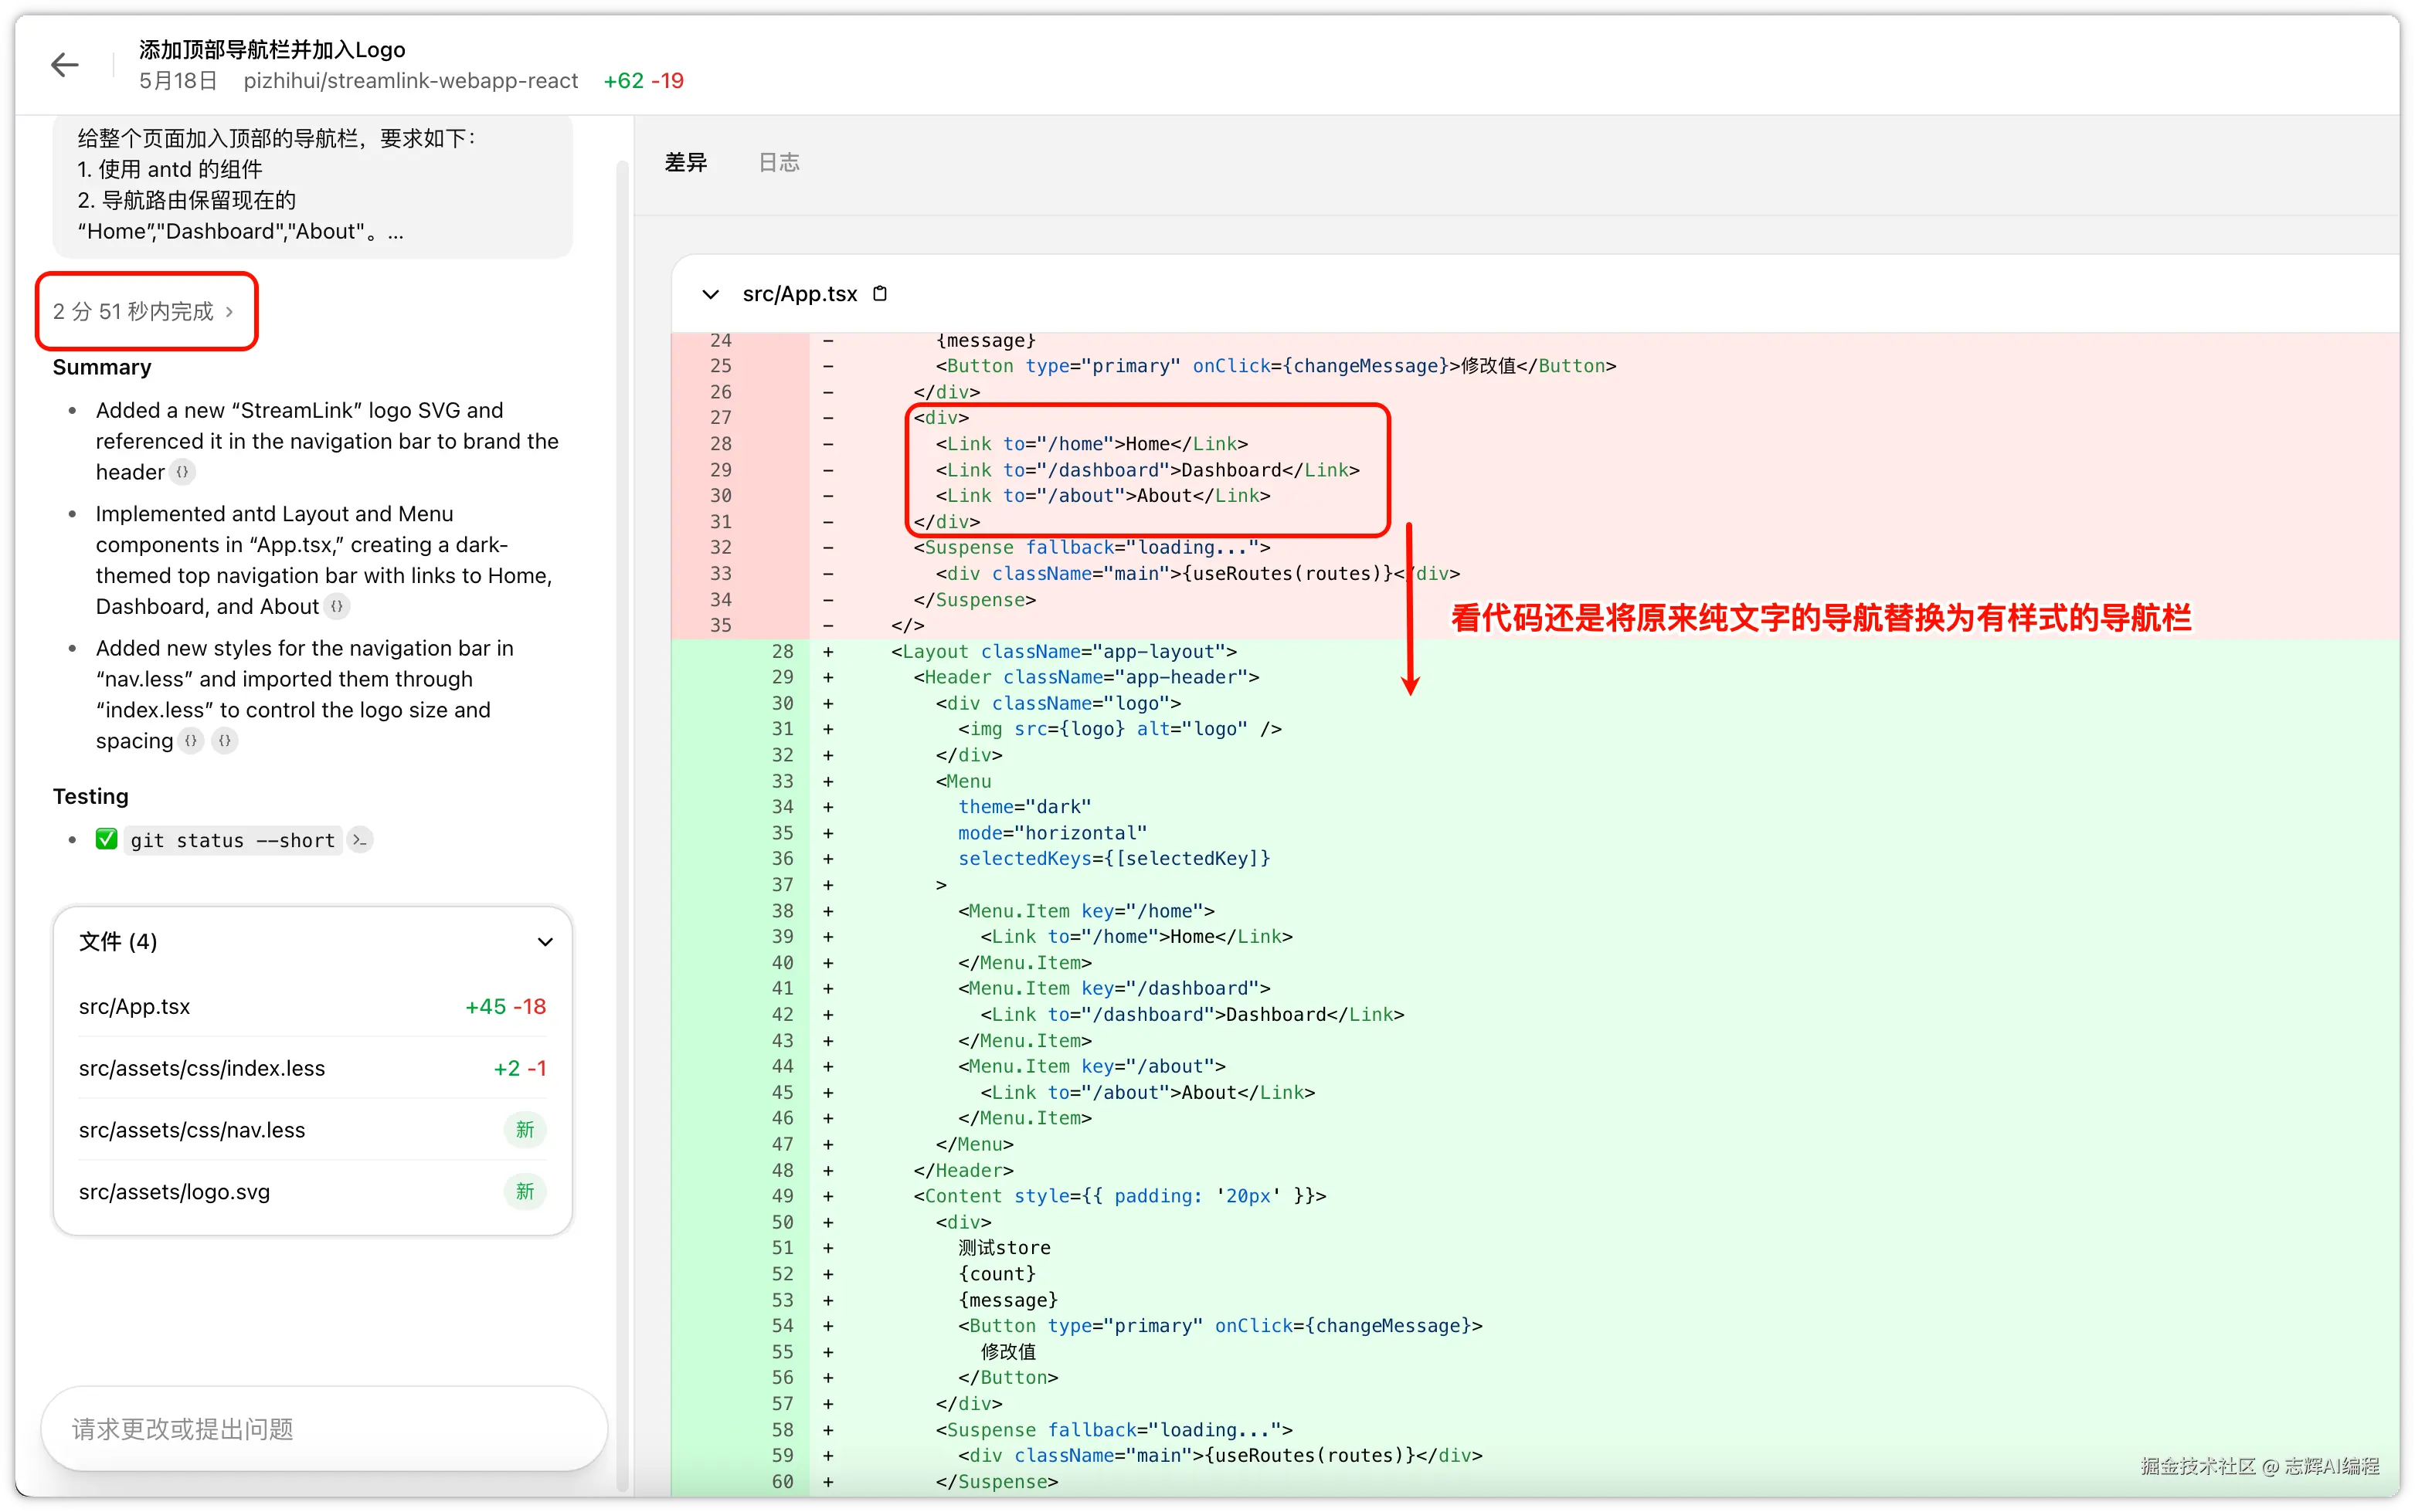Open src/assets/css/nav.less in the file list
2415x1512 pixels.
click(192, 1130)
